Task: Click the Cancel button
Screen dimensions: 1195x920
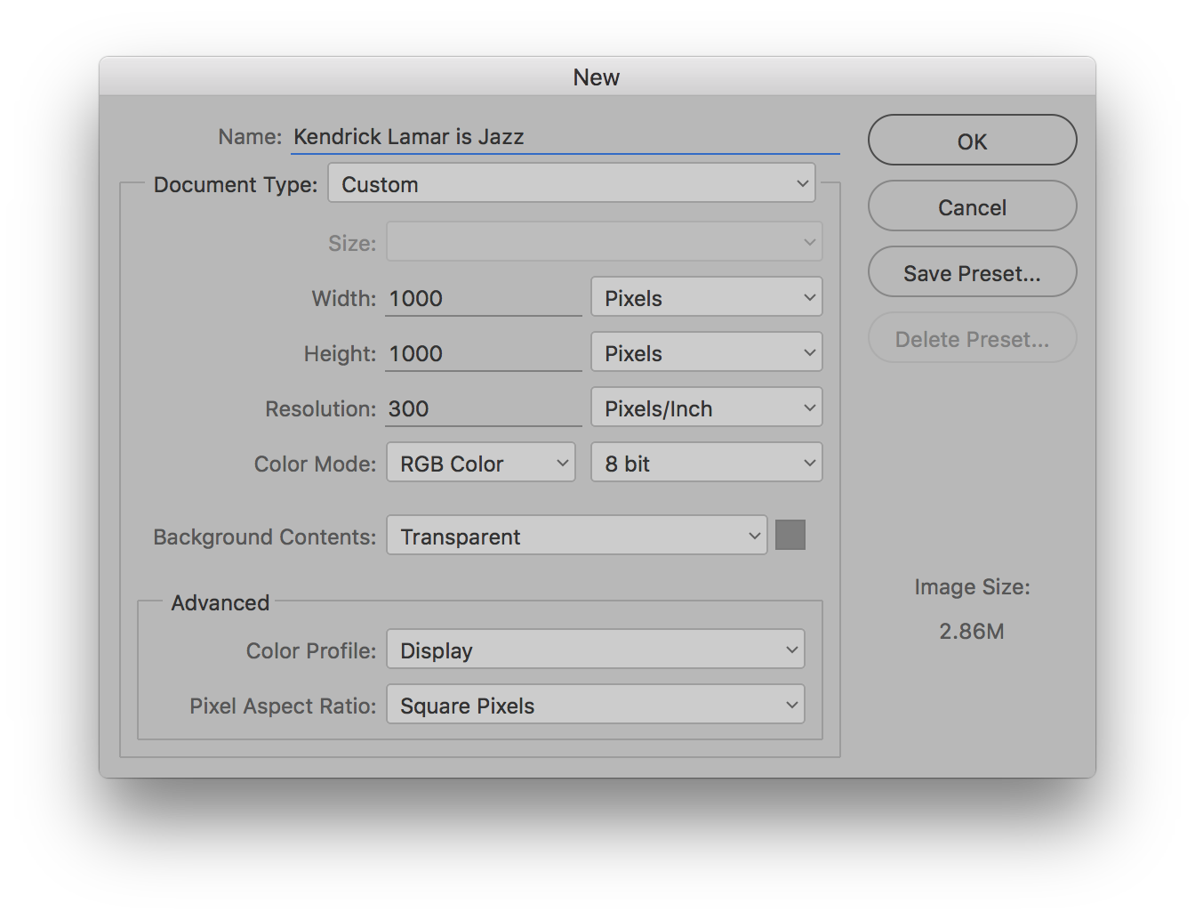Action: pos(972,206)
